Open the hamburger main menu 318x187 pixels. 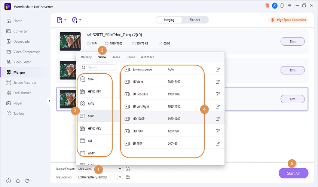(290, 6)
